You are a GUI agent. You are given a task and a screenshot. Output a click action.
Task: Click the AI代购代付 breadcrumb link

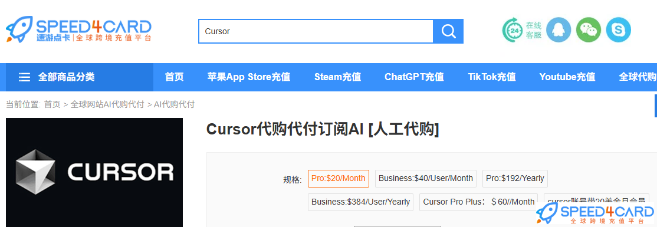click(x=175, y=104)
